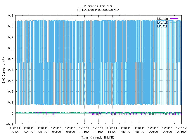Click the '120111 12:00' x-axis tick label

(x=98, y=130)
